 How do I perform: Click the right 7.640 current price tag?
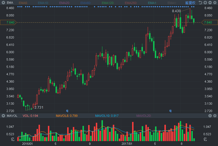click(x=210, y=22)
